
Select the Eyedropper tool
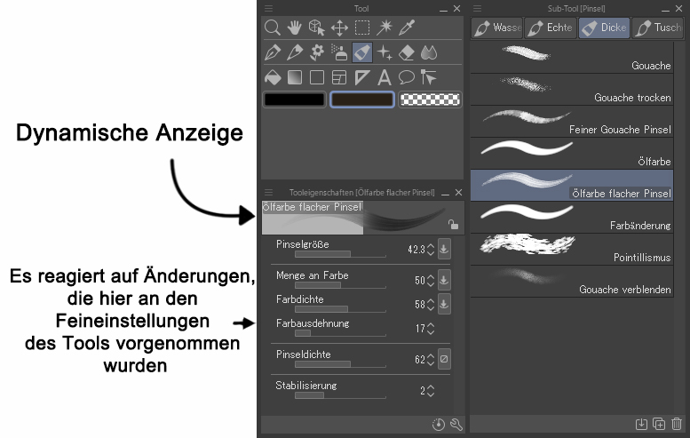pos(407,28)
